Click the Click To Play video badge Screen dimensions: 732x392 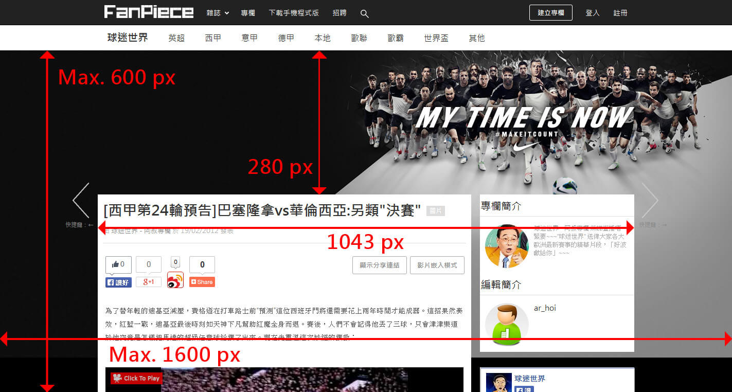[136, 378]
